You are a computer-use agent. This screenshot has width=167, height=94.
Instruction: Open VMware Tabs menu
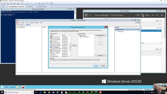click(x=14, y=3)
